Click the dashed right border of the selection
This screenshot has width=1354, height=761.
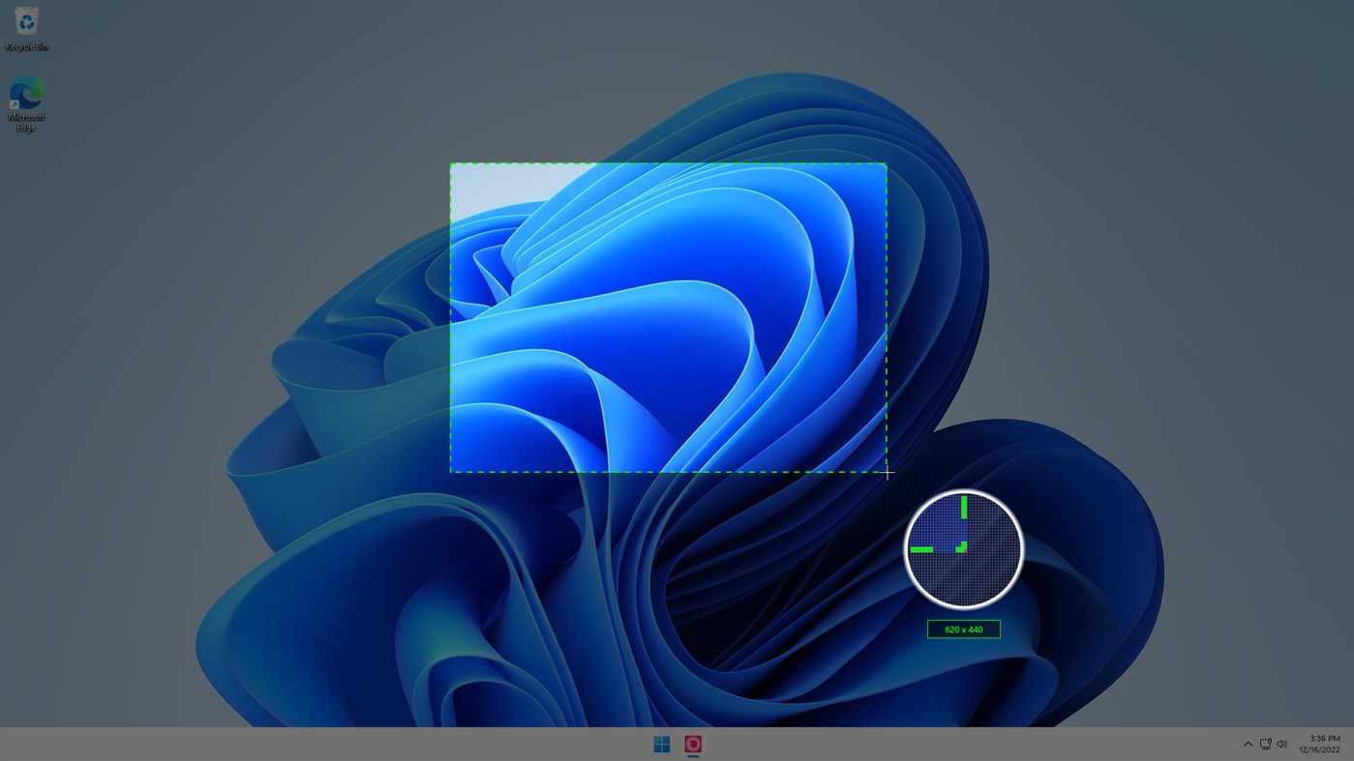click(886, 319)
